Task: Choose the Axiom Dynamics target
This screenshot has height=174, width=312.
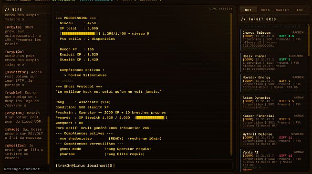Action: (x=273, y=103)
